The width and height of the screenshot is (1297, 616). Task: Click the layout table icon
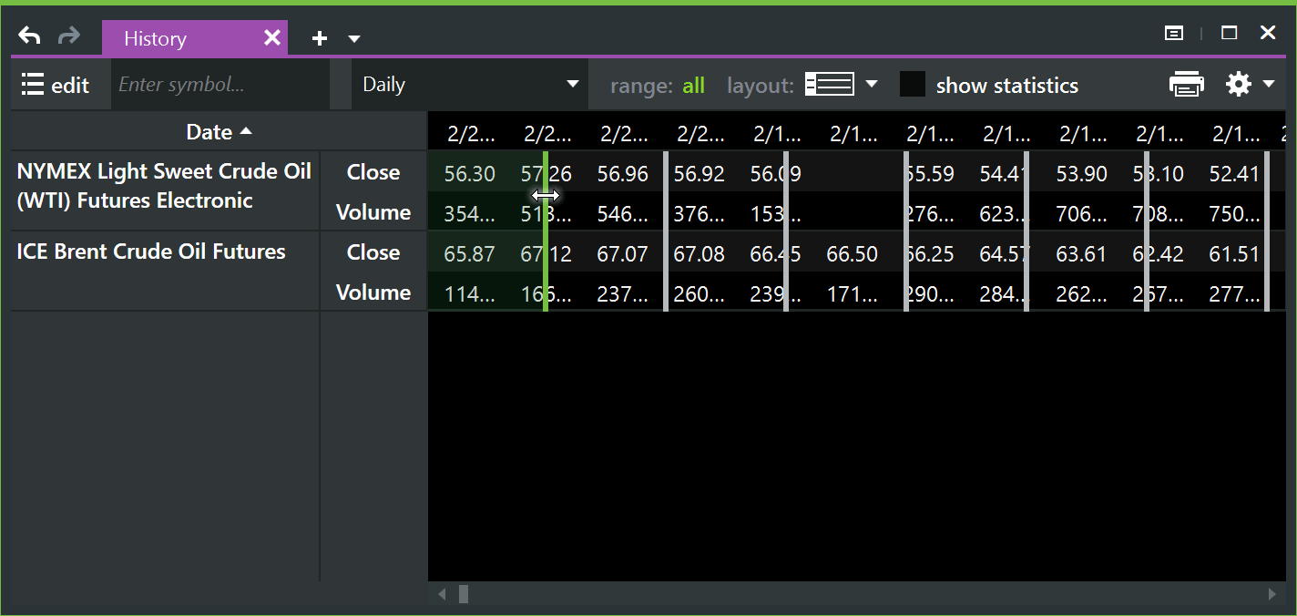point(830,85)
